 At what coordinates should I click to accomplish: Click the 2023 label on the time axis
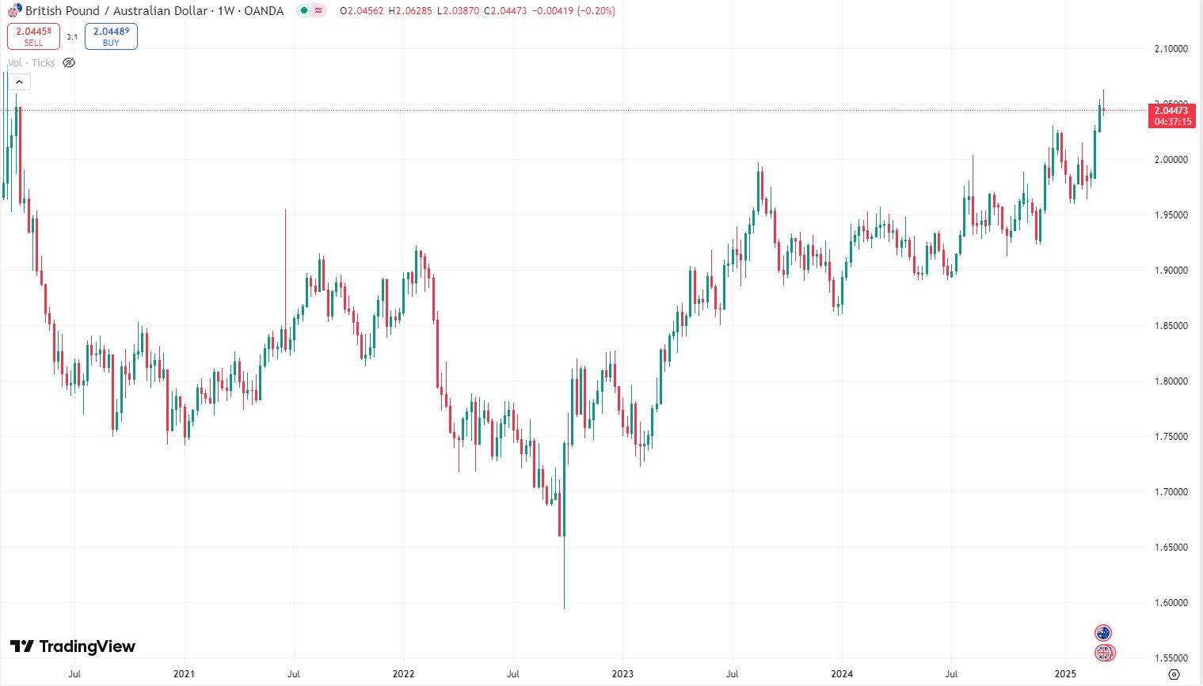point(622,674)
